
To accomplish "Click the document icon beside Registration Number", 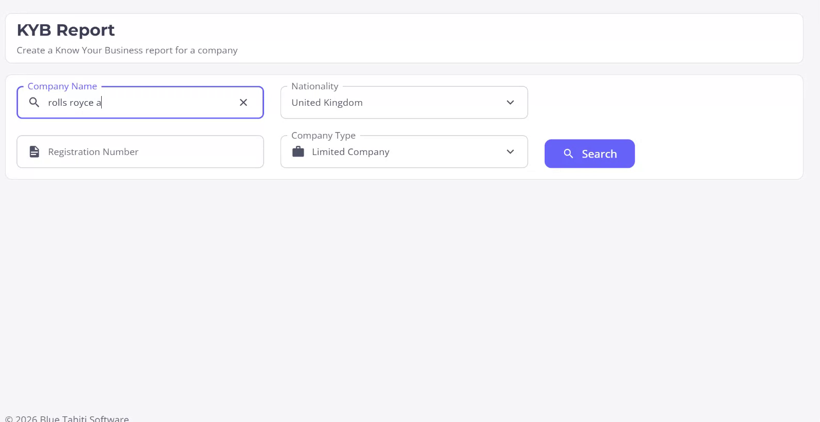I will (x=34, y=152).
